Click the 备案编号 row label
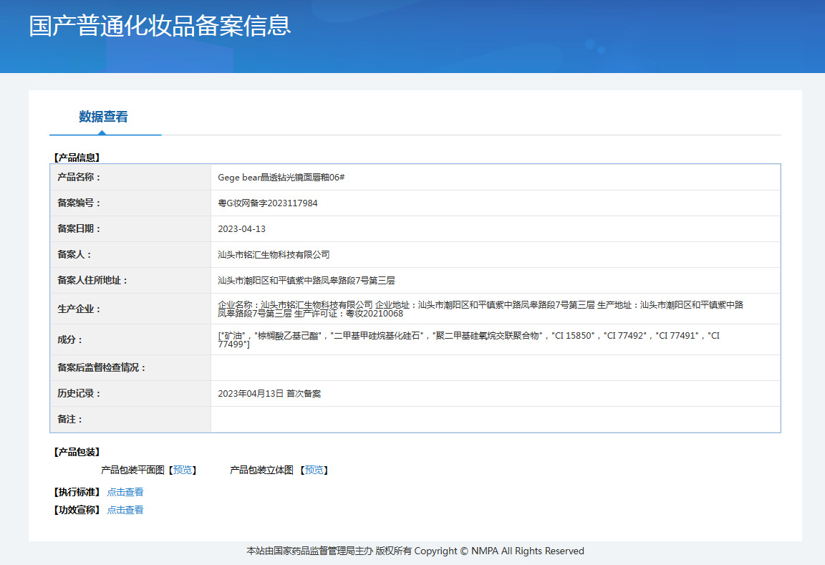Screen dimensions: 825x565 [x=79, y=203]
